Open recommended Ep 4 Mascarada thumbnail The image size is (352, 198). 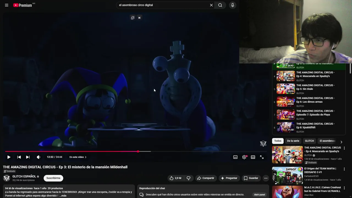287,155
